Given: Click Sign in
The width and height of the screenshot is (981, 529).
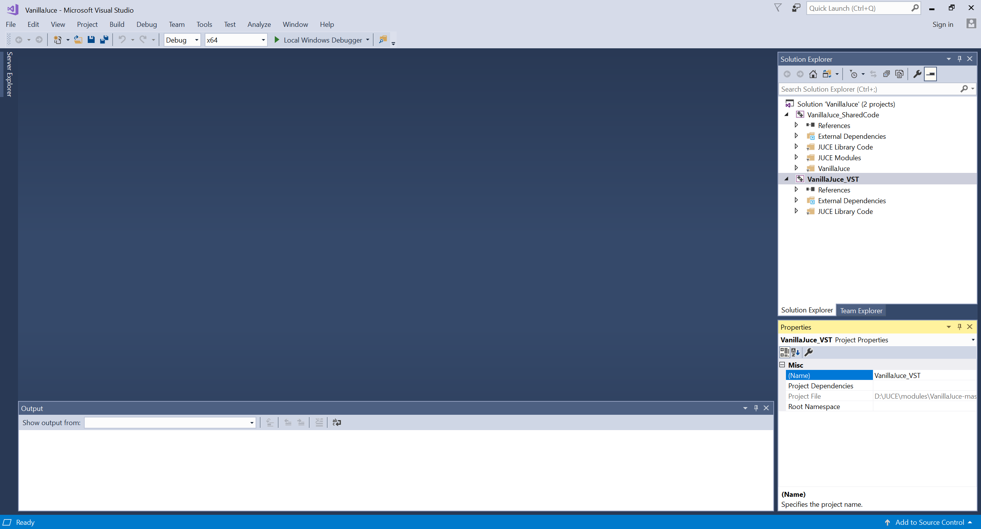Looking at the screenshot, I should pos(943,24).
